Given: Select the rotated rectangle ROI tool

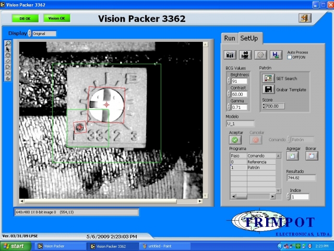Looking at the screenshot, I should [x=8, y=61].
